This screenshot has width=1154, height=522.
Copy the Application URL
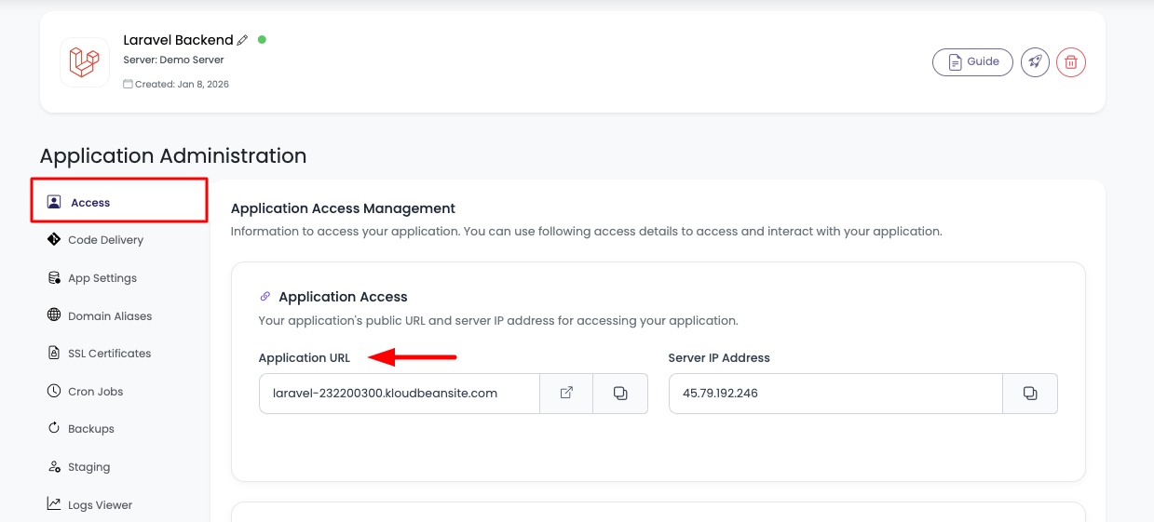click(620, 394)
